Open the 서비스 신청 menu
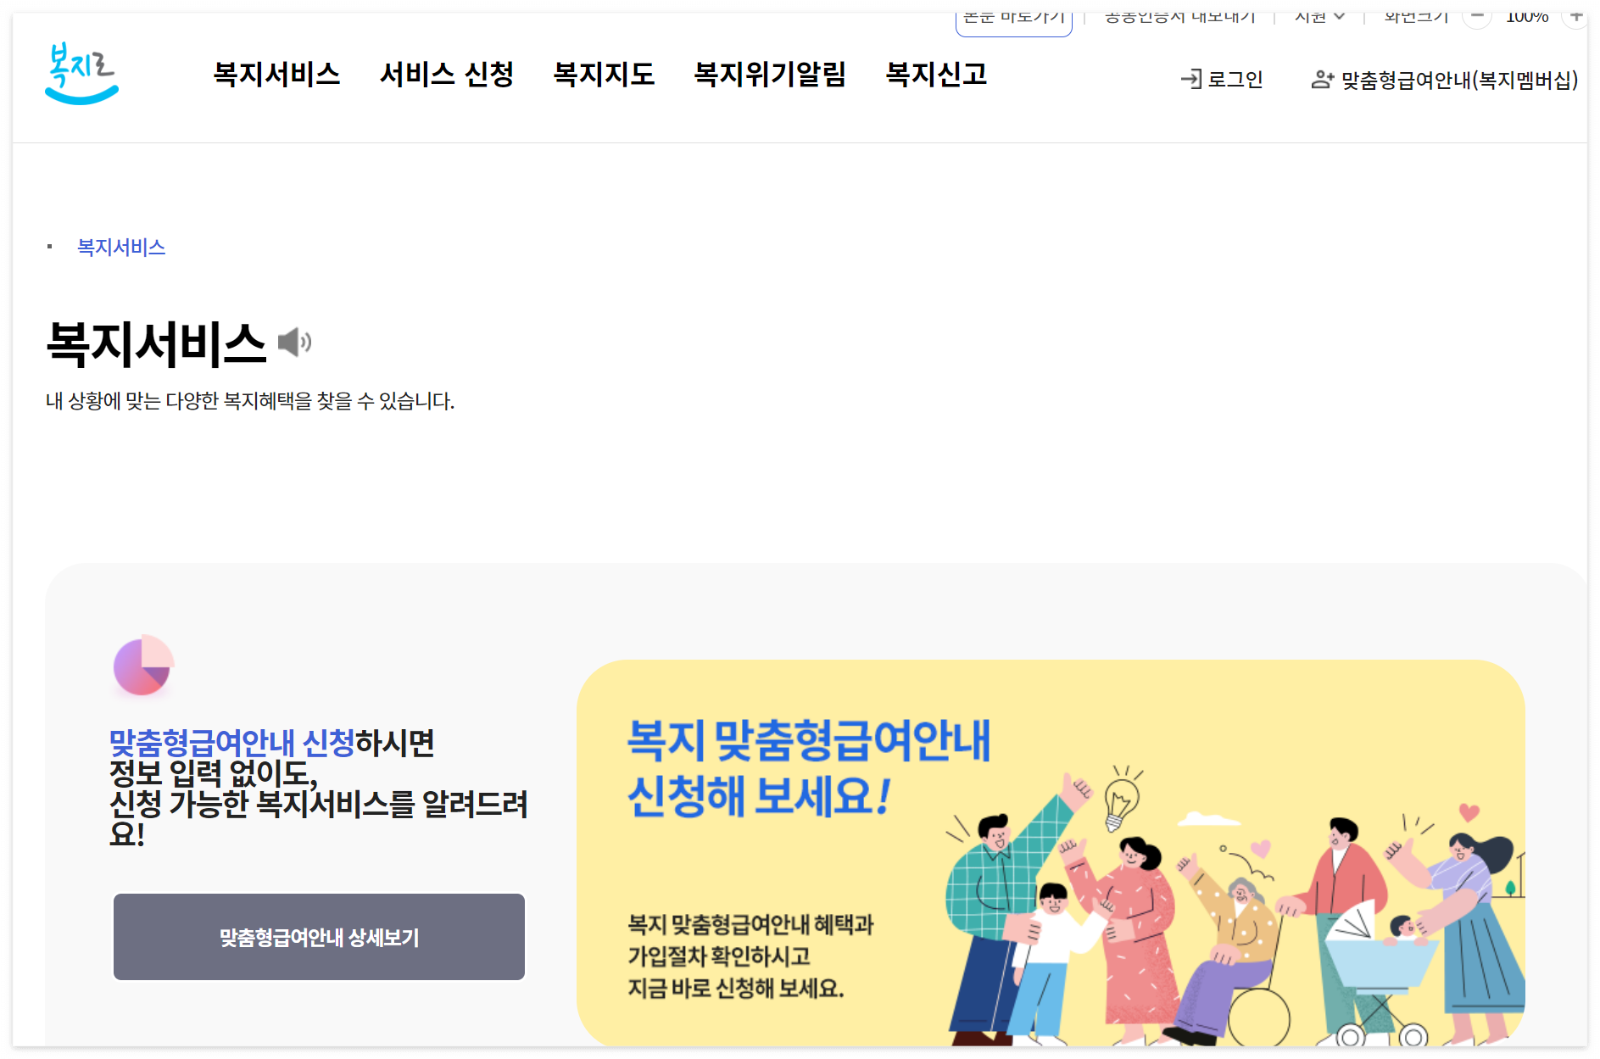The height and width of the screenshot is (1059, 1600). (x=447, y=75)
